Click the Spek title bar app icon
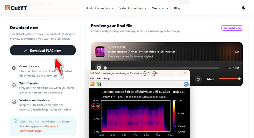 point(92,73)
